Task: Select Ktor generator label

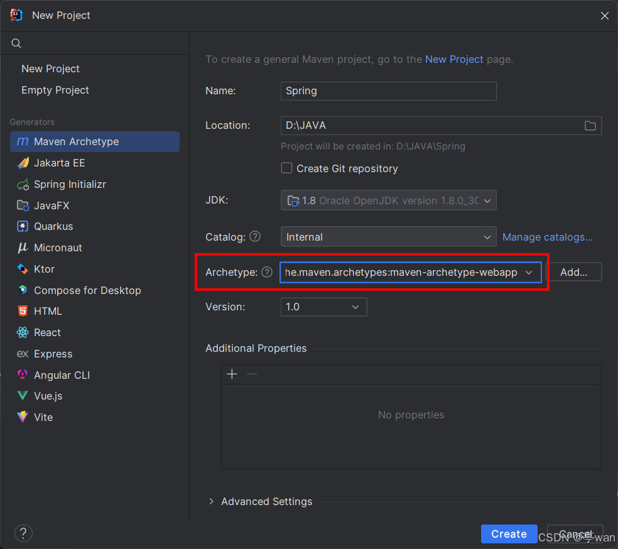Action: coord(44,269)
